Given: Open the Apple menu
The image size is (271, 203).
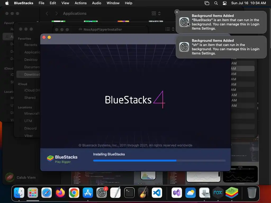Looking at the screenshot, I should (x=7, y=3).
